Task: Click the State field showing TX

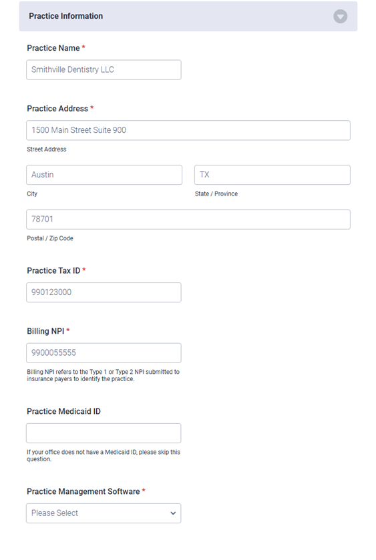Action: (x=272, y=175)
